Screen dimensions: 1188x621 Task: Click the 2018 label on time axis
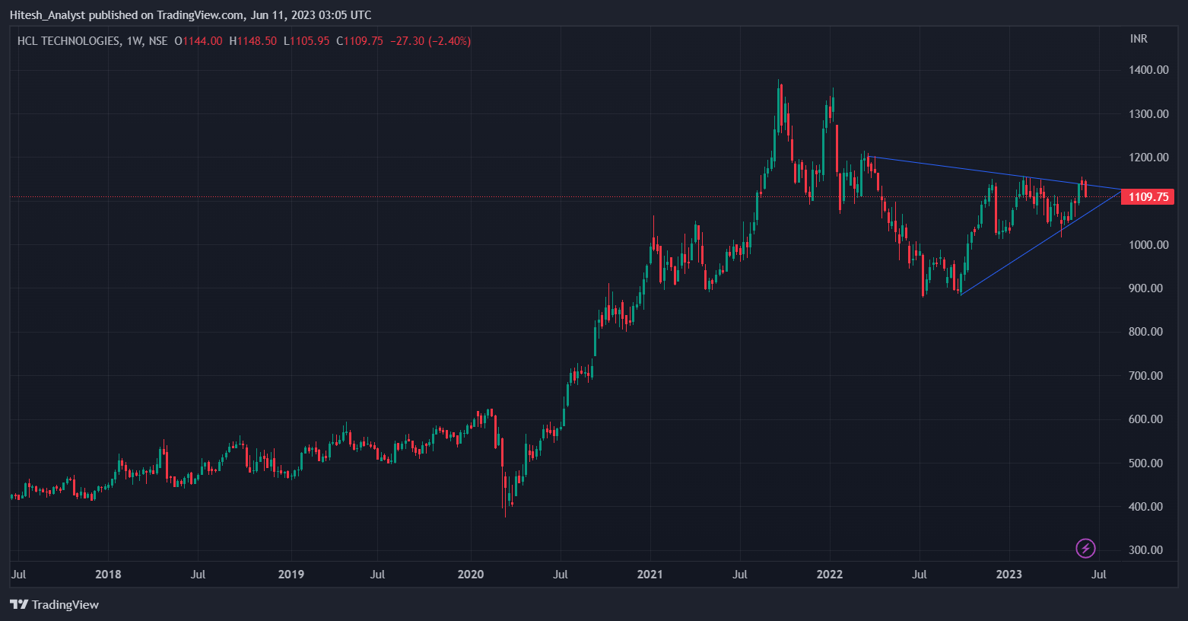click(x=108, y=575)
